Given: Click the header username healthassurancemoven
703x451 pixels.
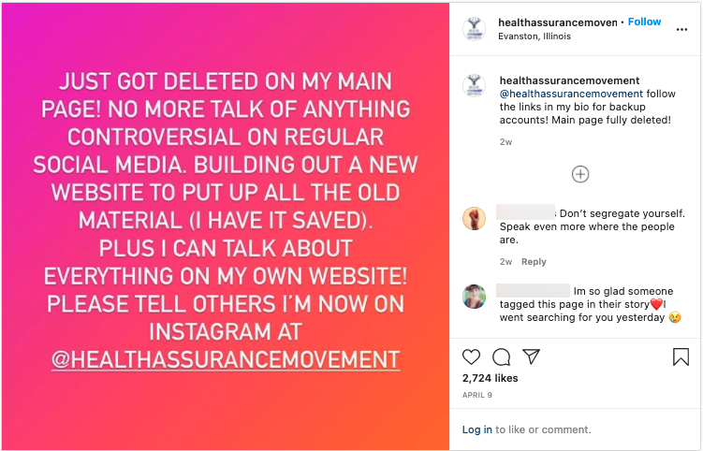Looking at the screenshot, I should 559,22.
